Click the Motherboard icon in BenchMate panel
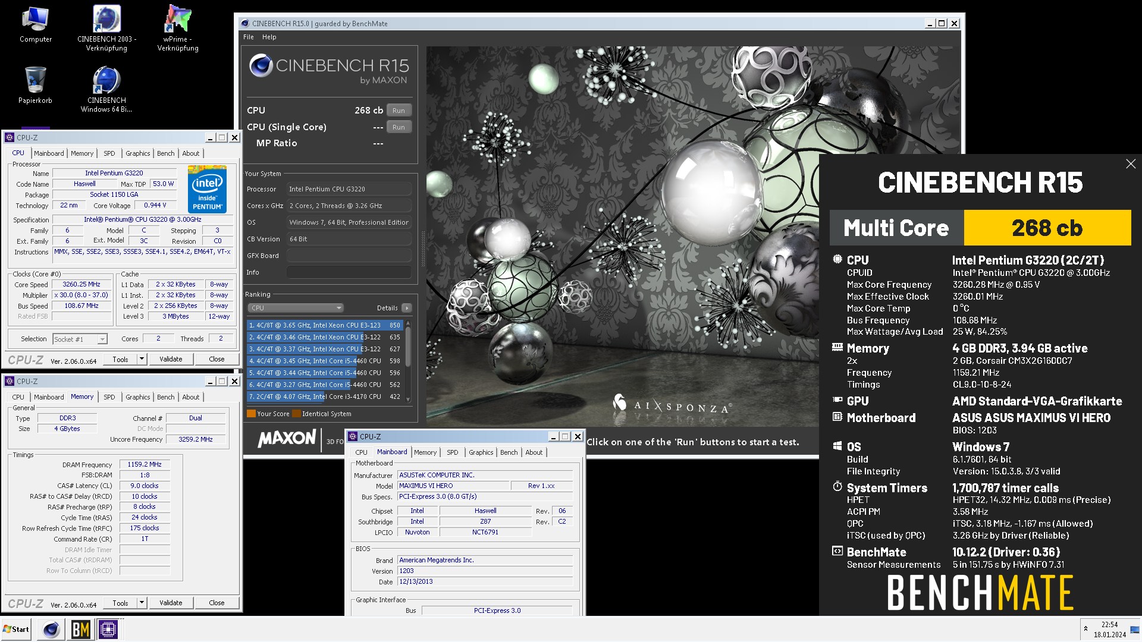The width and height of the screenshot is (1142, 642). pyautogui.click(x=837, y=417)
